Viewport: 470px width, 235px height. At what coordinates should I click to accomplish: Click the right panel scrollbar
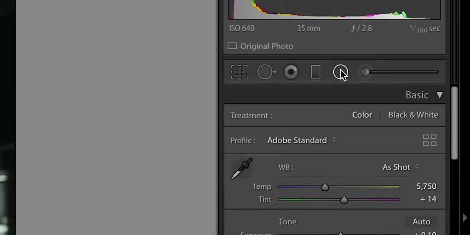454,123
